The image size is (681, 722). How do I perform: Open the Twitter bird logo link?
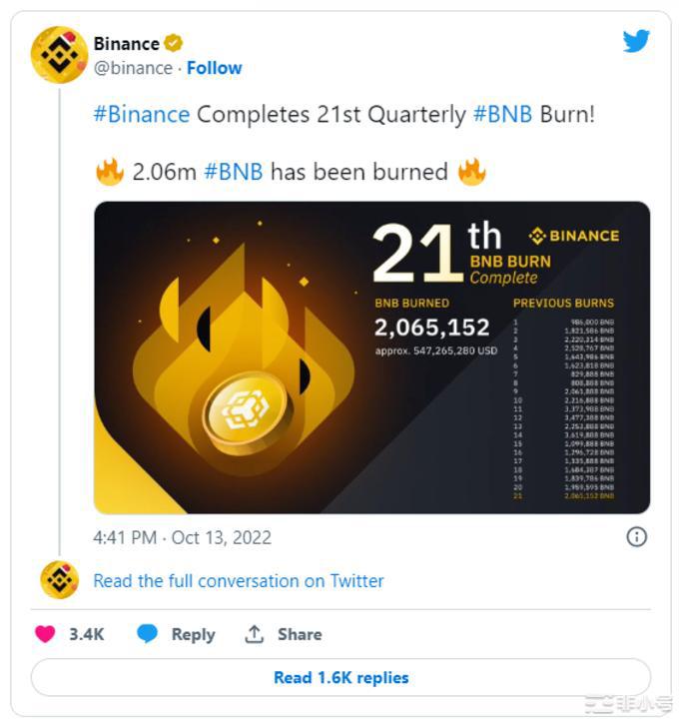(x=636, y=41)
